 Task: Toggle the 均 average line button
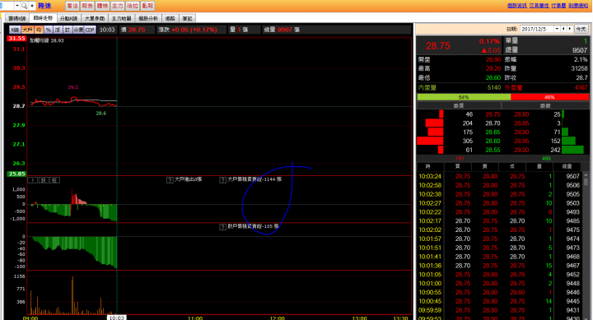(x=39, y=30)
